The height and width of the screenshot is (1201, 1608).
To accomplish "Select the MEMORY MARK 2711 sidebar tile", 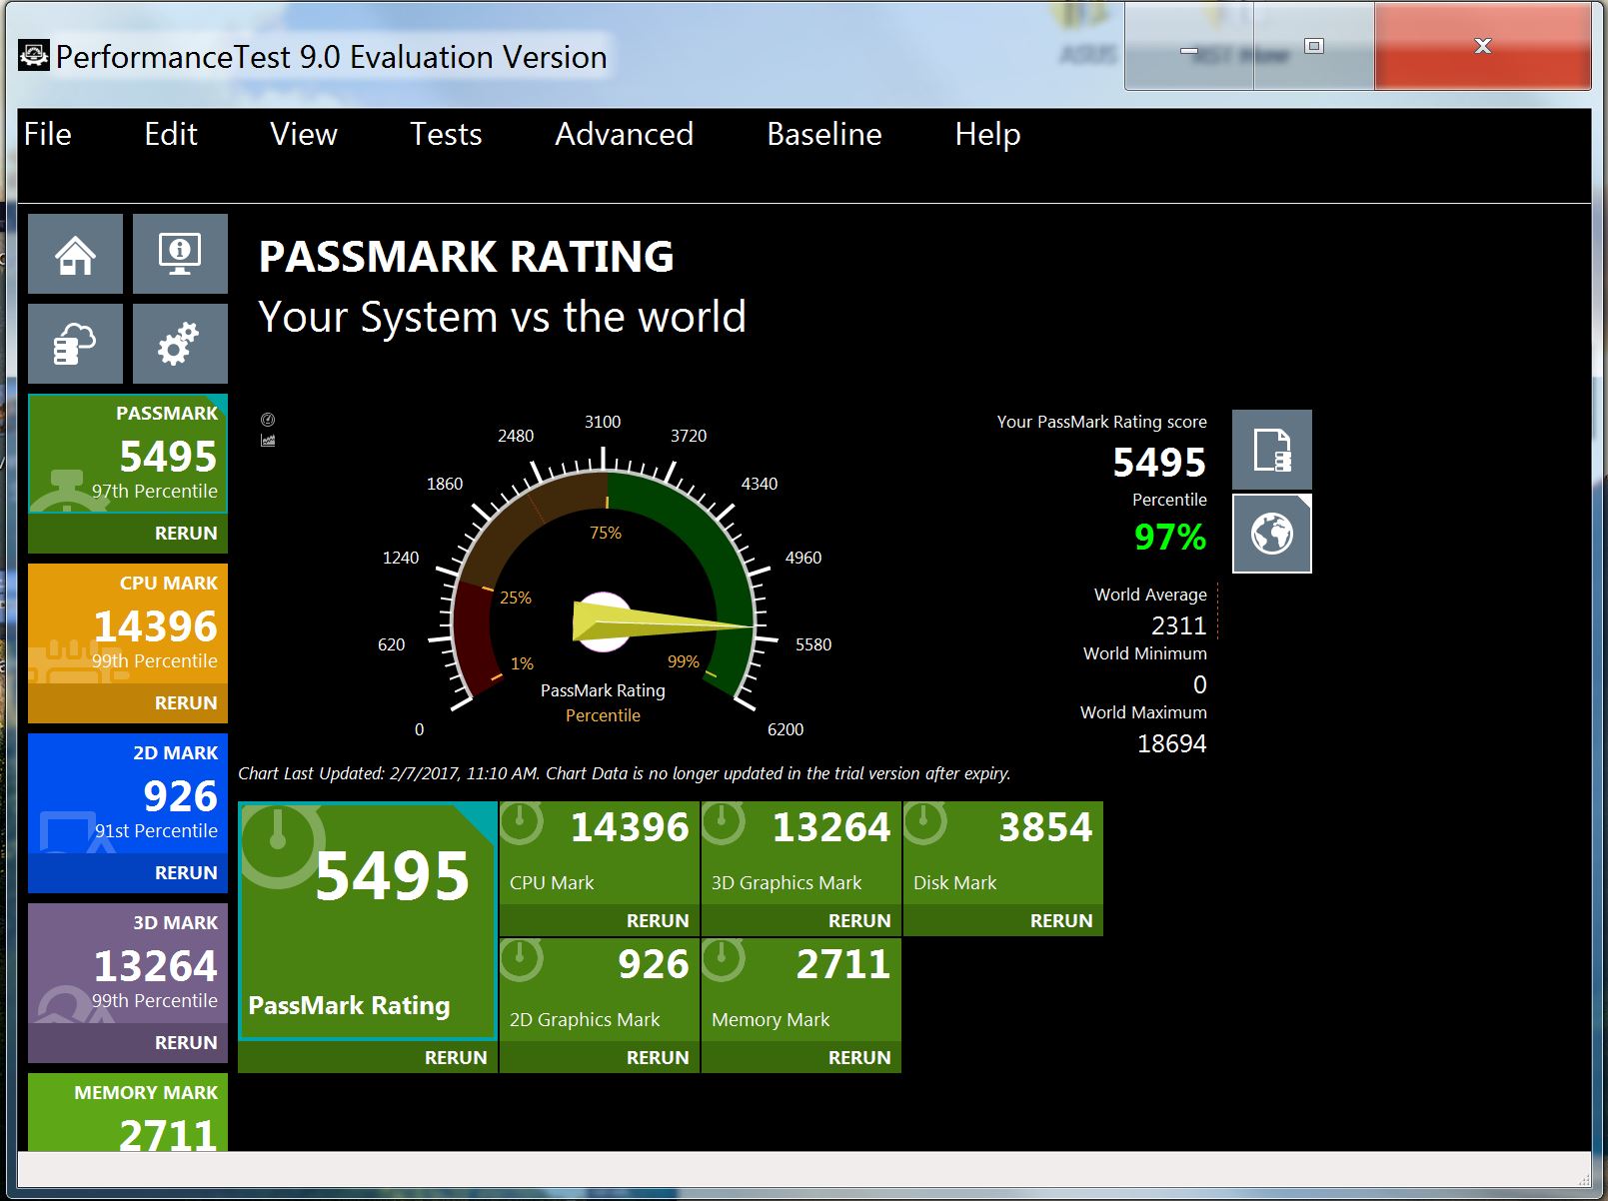I will tap(128, 1112).
